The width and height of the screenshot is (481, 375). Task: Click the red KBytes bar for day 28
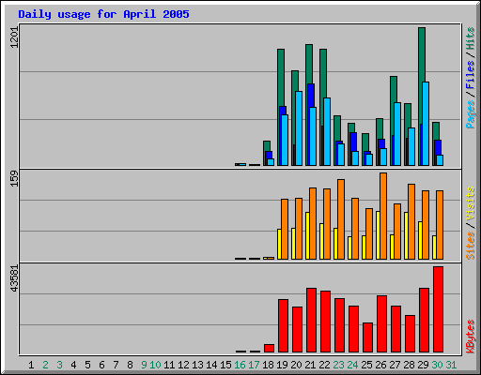point(411,334)
